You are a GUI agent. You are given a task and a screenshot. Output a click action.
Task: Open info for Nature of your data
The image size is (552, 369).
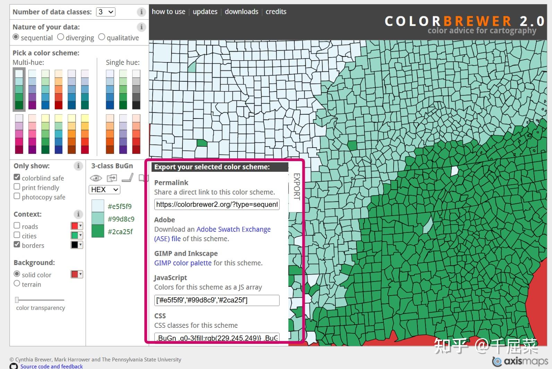141,27
